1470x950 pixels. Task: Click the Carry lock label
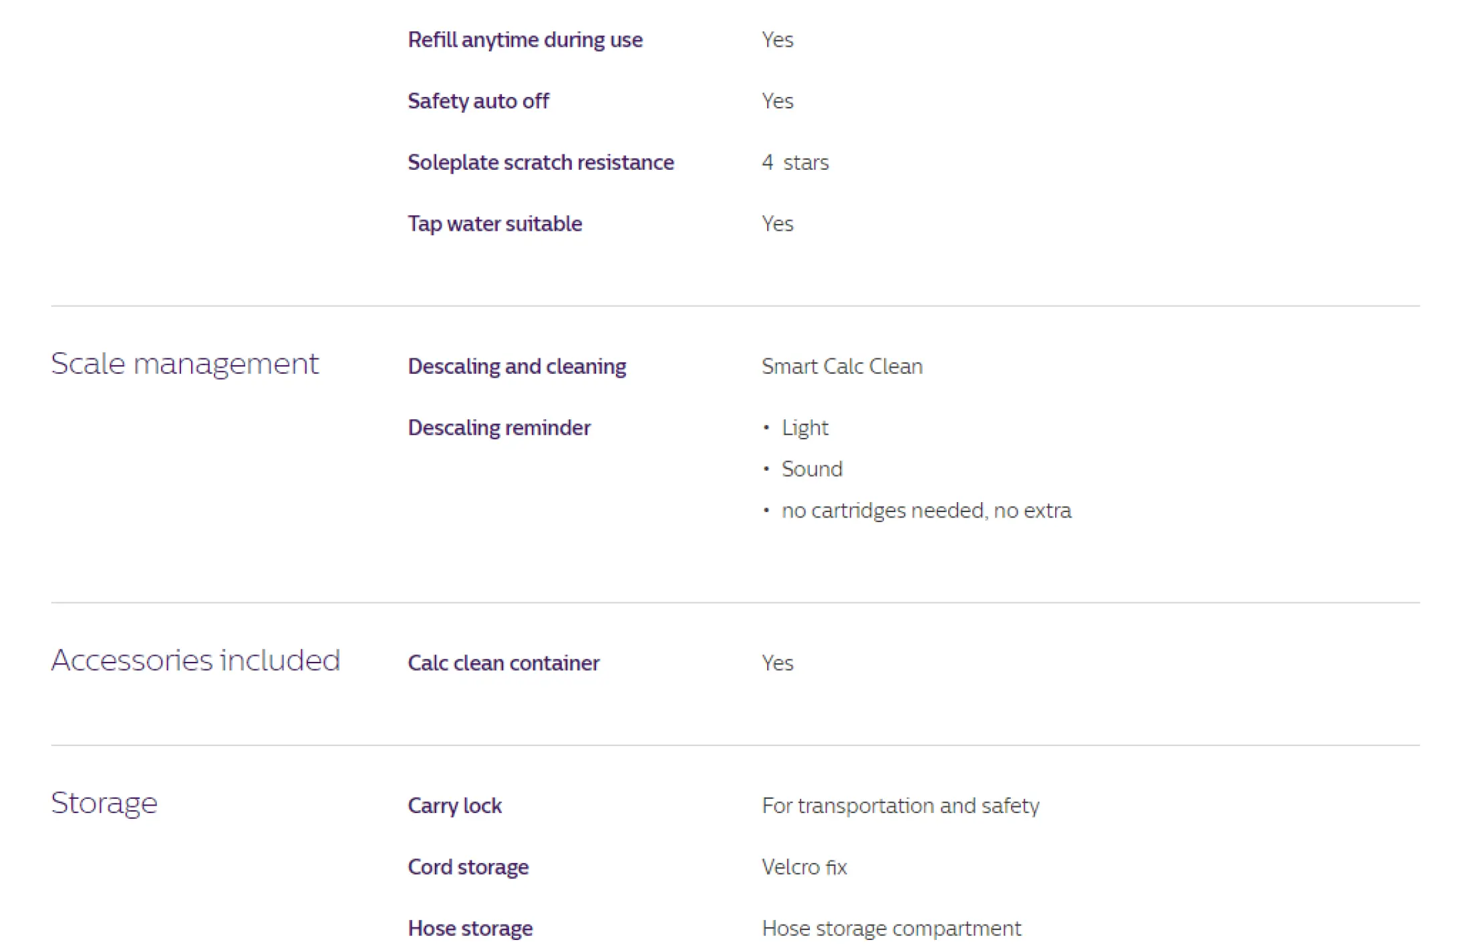(x=454, y=806)
